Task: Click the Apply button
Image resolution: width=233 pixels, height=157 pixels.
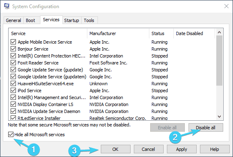Action: coord(182,149)
